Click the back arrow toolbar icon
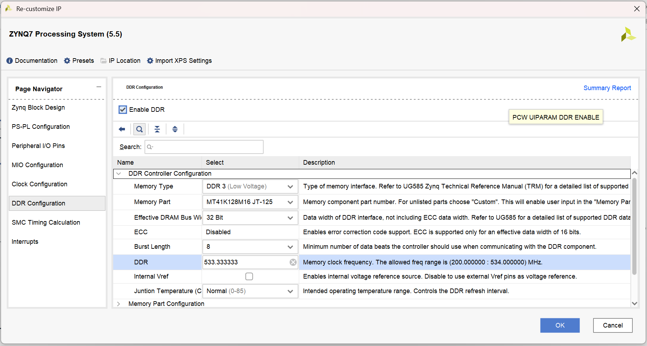This screenshot has width=647, height=346. [x=122, y=129]
